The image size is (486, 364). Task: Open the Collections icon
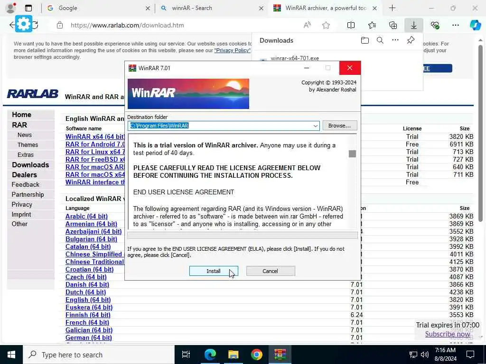393,26
